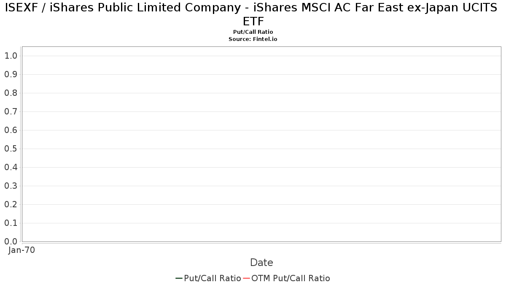The image size is (506, 285).
Task: Click the 0.6 y-axis tick label
Action: coord(11,130)
